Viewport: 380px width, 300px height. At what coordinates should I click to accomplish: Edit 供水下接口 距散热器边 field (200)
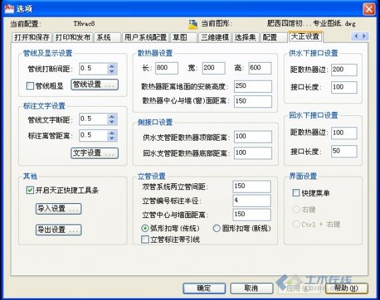tap(344, 70)
